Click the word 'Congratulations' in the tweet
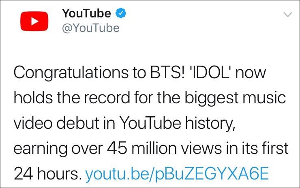This screenshot has height=188, width=300. tap(71, 73)
